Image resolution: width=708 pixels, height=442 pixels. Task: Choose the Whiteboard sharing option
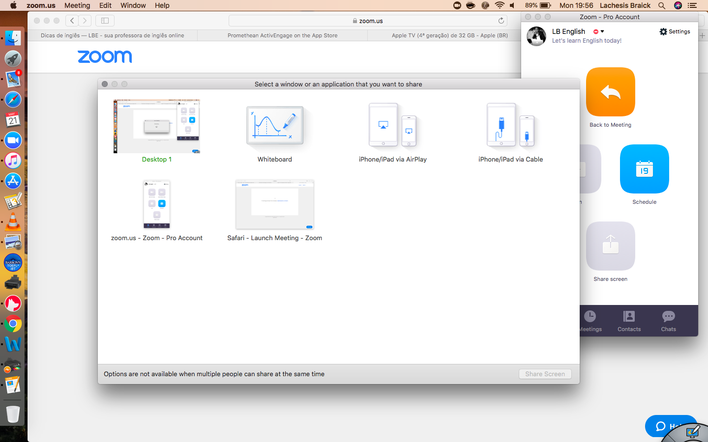pyautogui.click(x=275, y=126)
